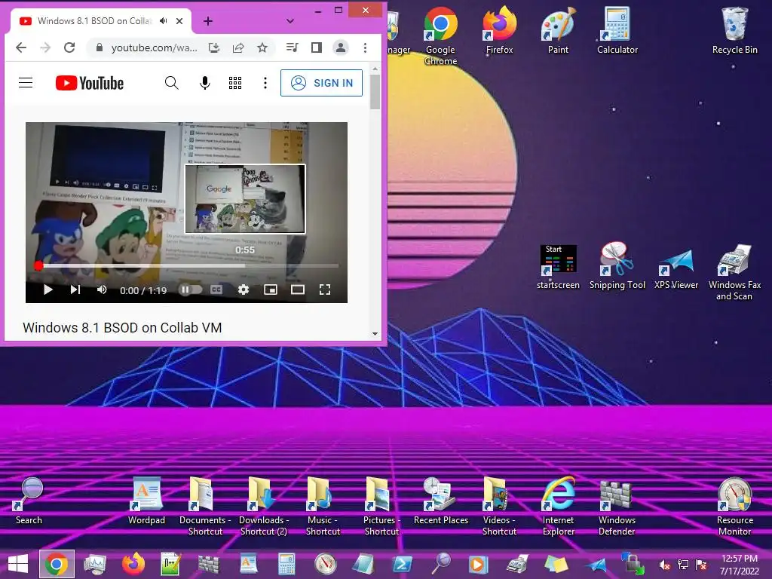The image size is (772, 579).
Task: Open the taskbar clock showing 12:57 PM
Action: click(x=740, y=565)
